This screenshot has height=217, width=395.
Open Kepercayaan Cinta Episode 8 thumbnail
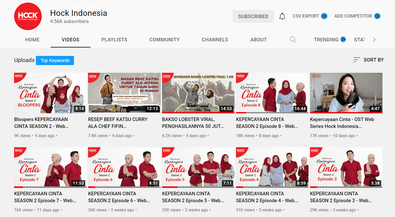[272, 93]
